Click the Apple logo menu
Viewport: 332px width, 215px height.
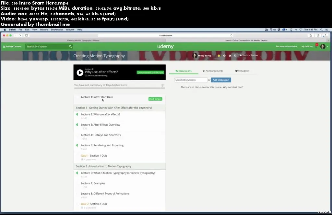5,29
